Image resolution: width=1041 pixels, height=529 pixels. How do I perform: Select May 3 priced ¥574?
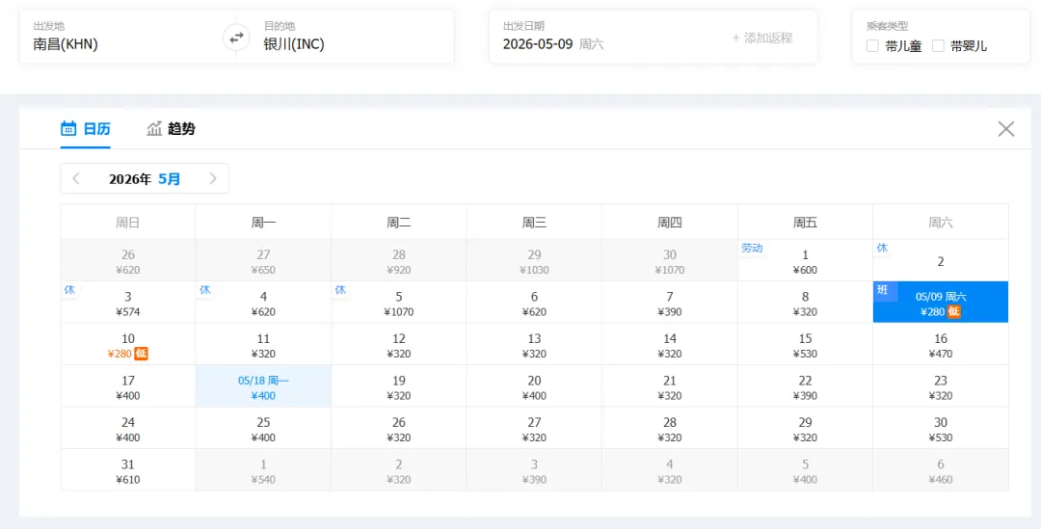click(128, 302)
